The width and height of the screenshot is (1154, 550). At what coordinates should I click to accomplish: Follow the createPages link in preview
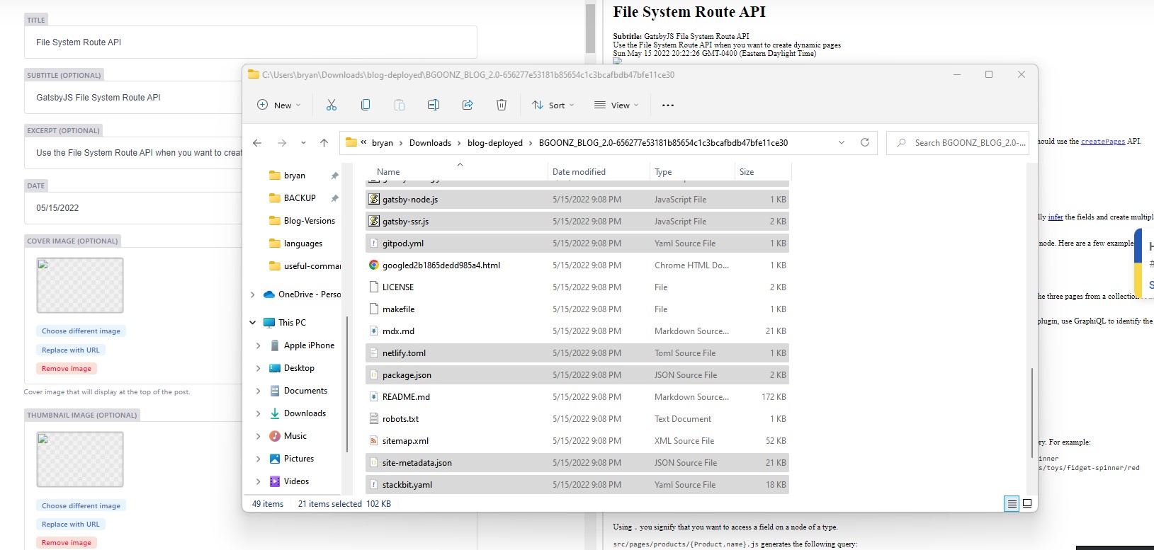tap(1102, 142)
